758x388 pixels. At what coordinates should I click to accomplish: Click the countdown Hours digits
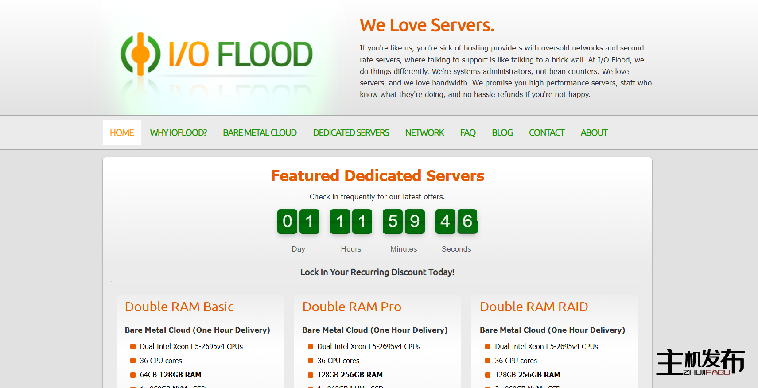coord(351,221)
